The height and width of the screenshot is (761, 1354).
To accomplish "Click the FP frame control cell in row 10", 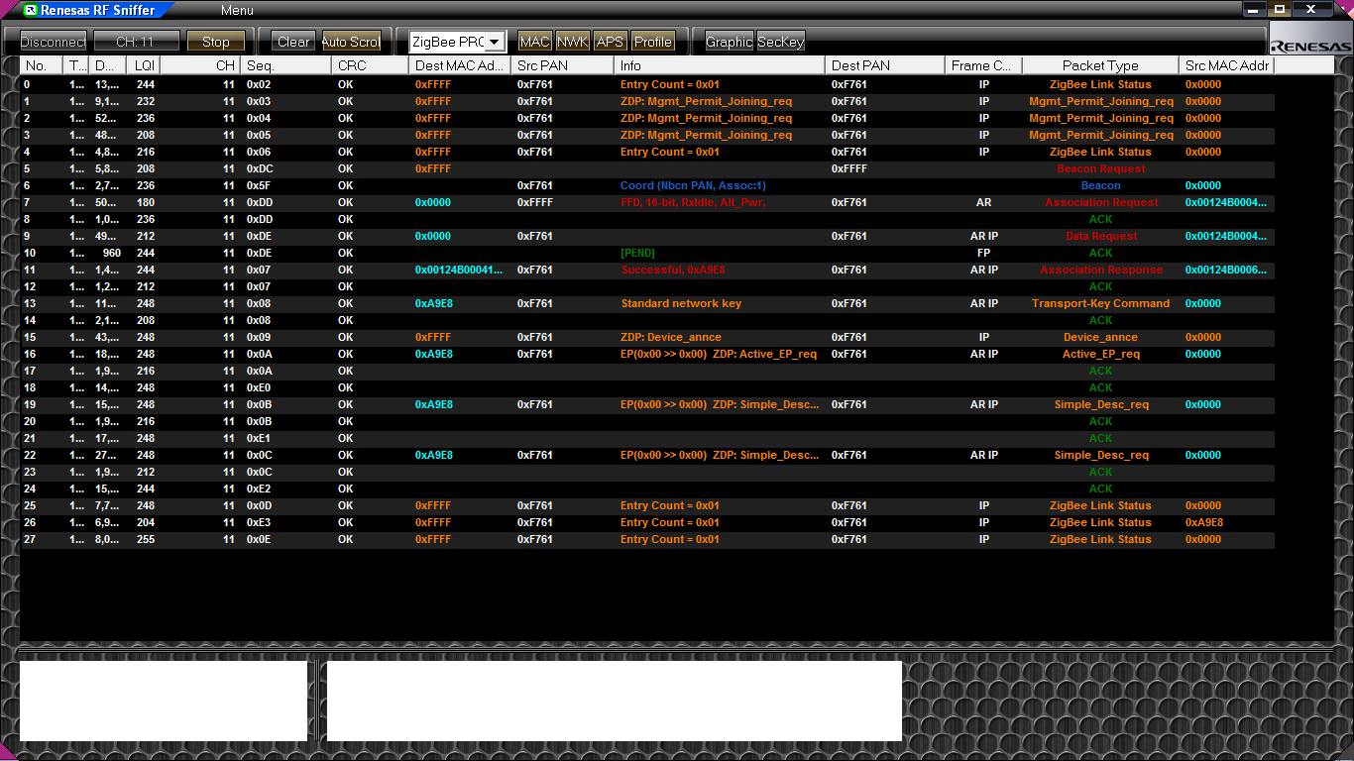I will point(983,254).
